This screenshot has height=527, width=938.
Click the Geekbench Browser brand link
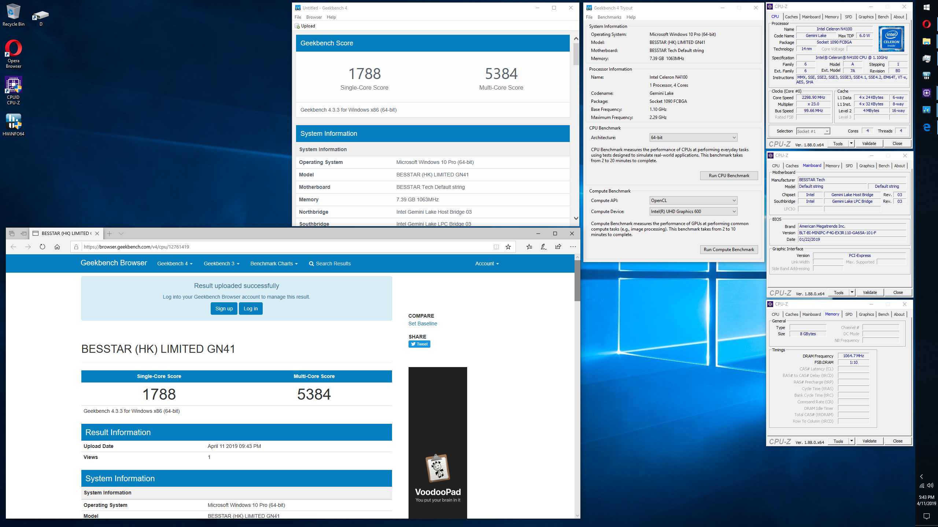pos(114,263)
